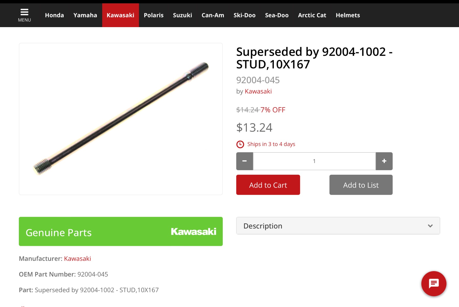Click the quantity input field
The height and width of the screenshot is (307, 459).
[314, 161]
